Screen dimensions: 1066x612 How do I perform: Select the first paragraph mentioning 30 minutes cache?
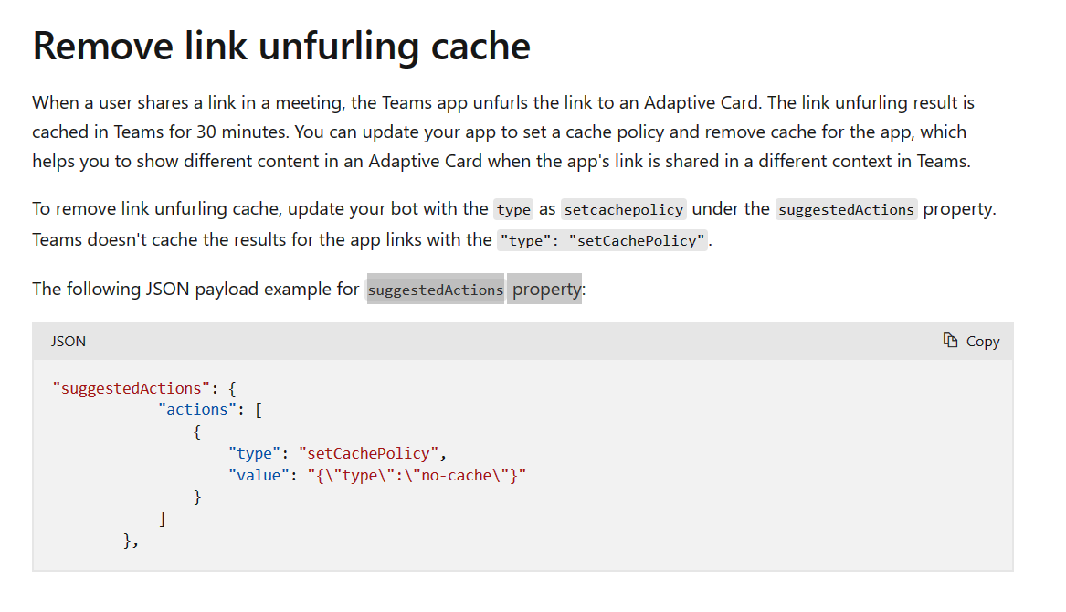[x=502, y=131]
